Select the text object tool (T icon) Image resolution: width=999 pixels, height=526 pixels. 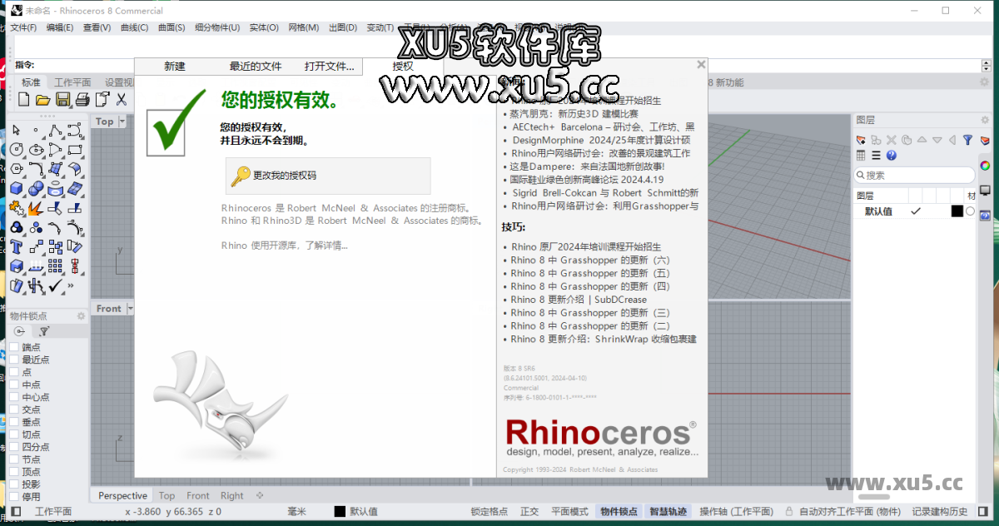coord(16,247)
